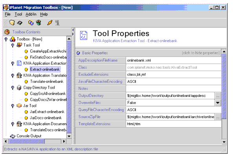Click the empty Notes value field
The height and width of the screenshot is (155, 236).
pos(174,89)
